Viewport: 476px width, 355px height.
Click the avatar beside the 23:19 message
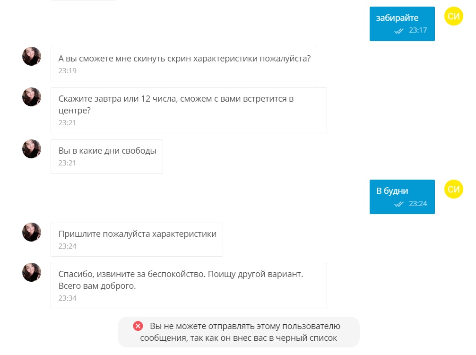[32, 56]
